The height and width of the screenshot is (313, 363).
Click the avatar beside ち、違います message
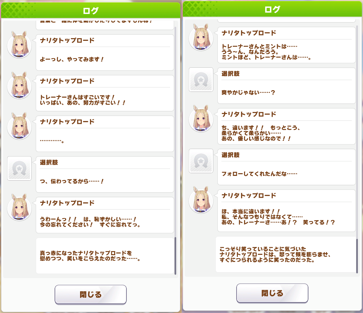click(x=201, y=118)
